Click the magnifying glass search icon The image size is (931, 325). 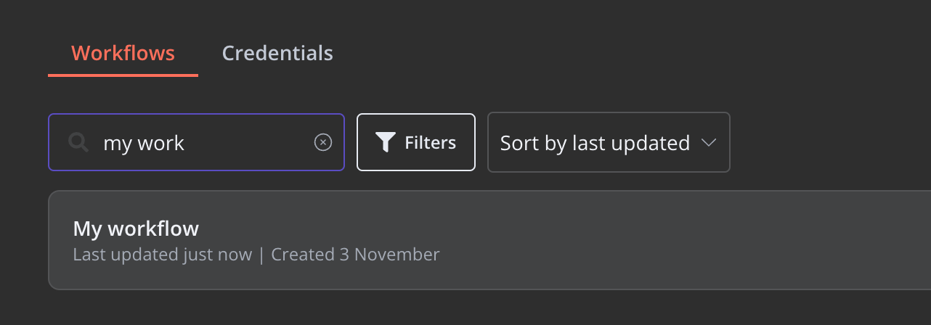pos(78,142)
